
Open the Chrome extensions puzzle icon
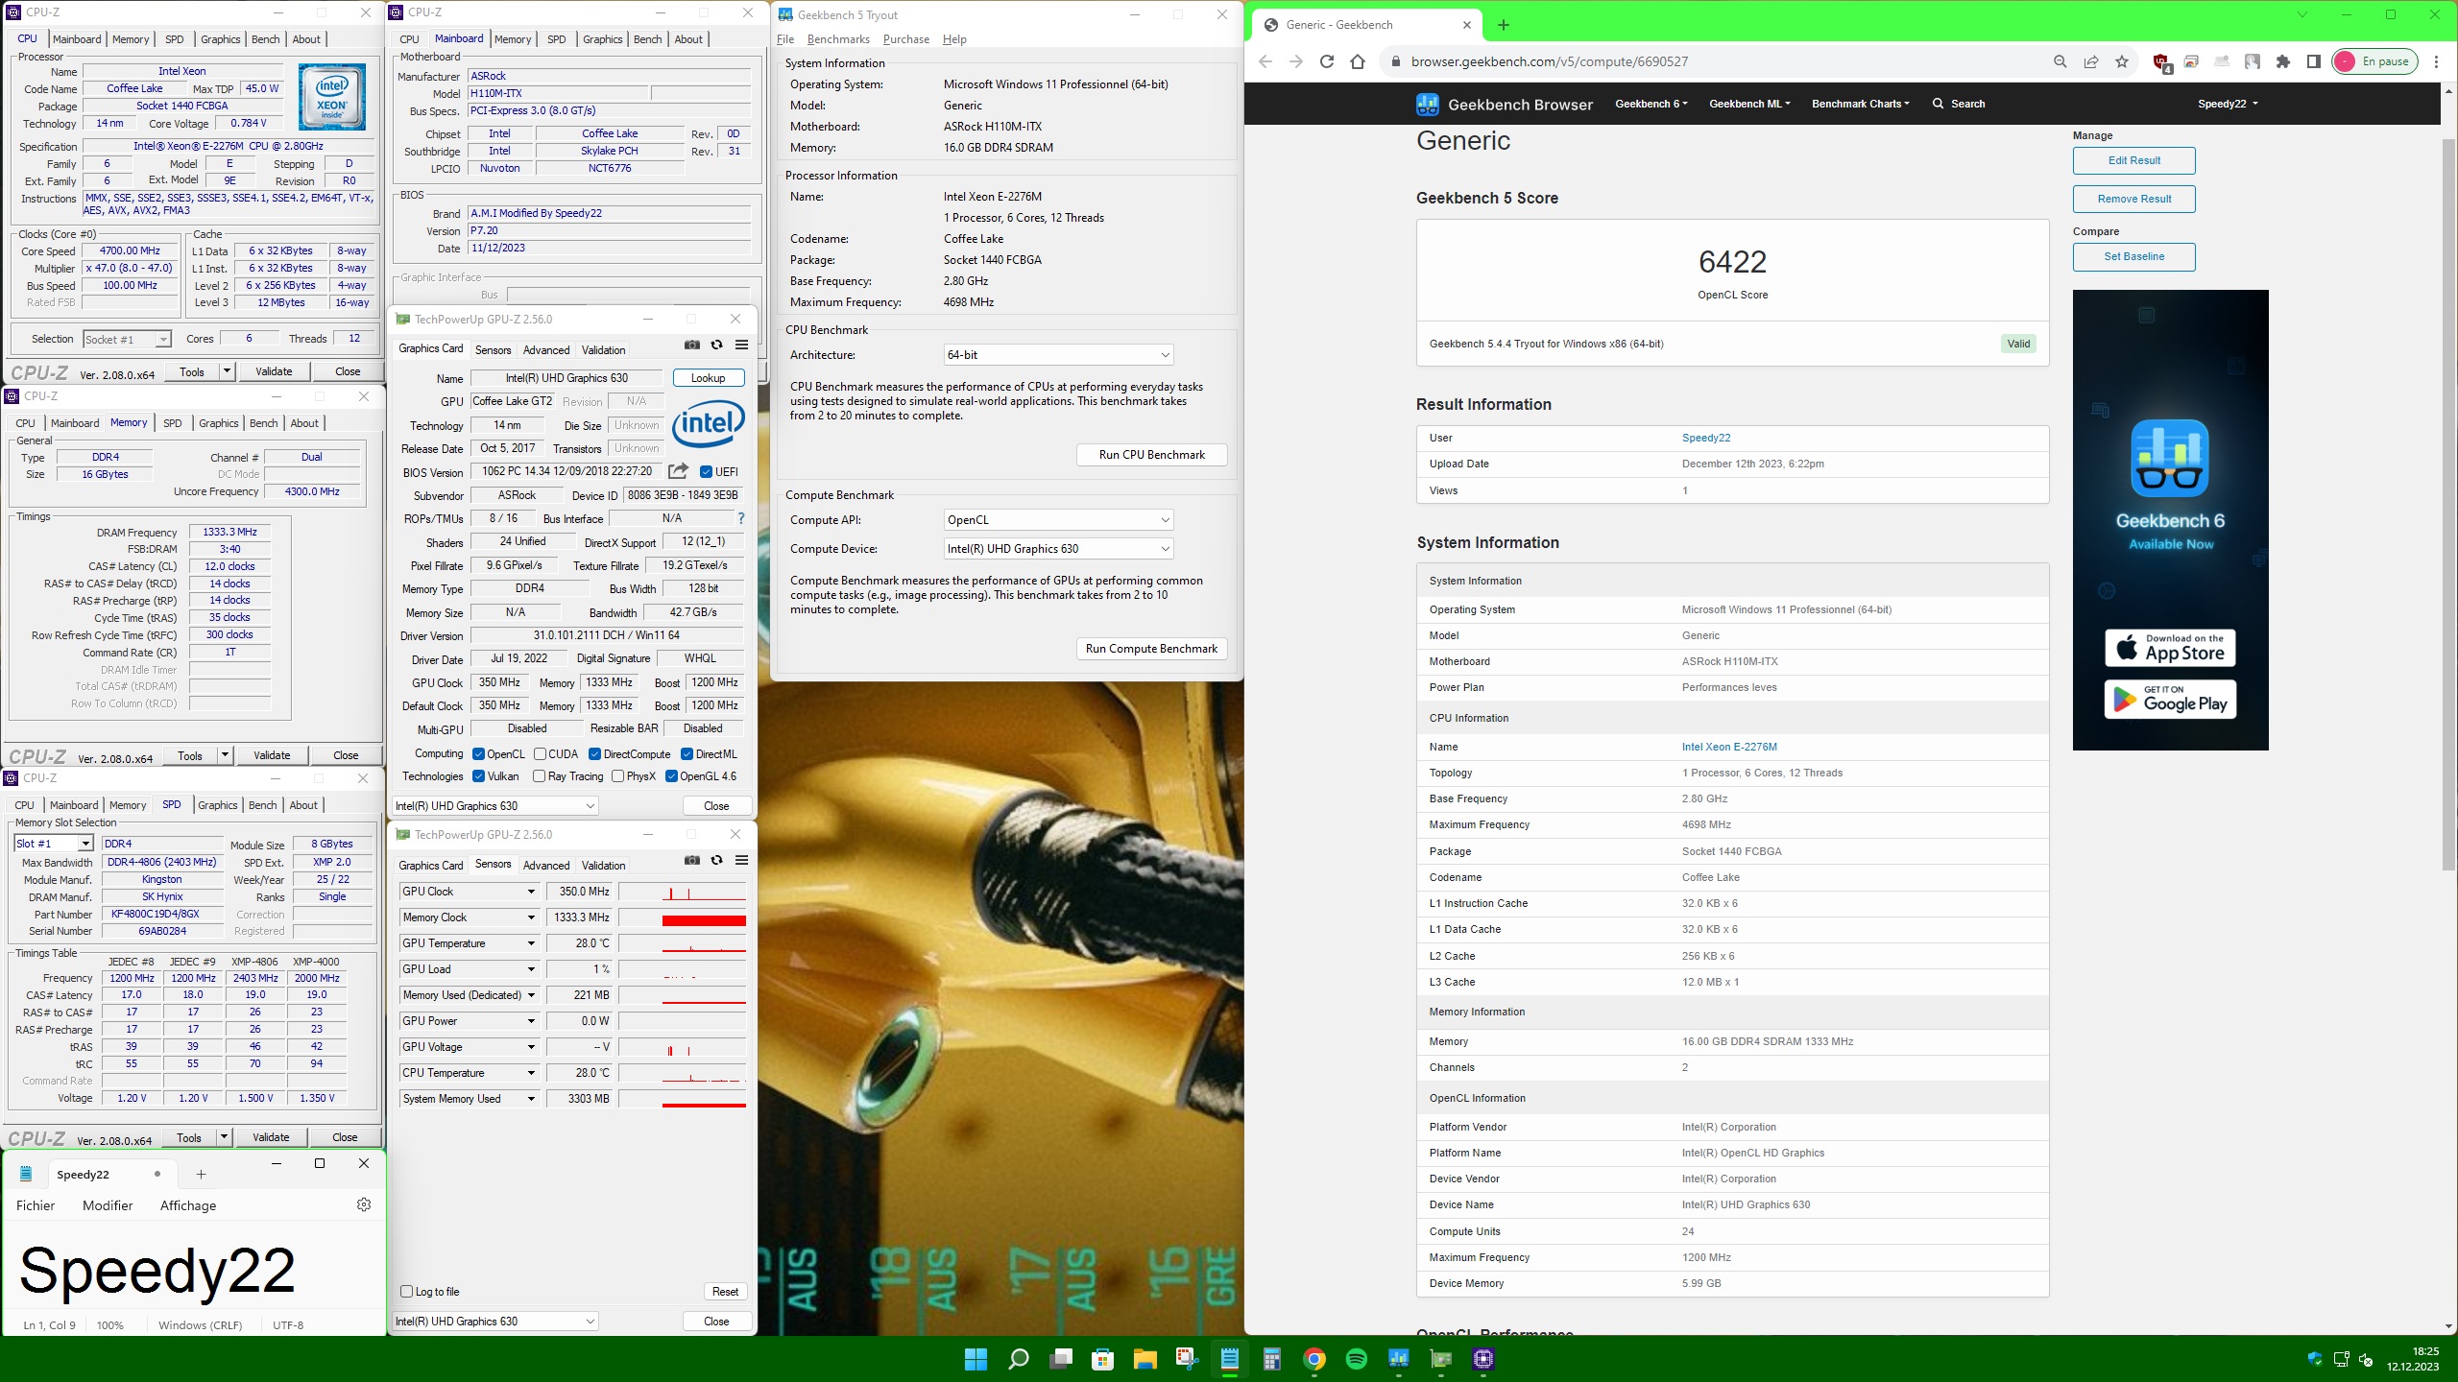[2283, 61]
